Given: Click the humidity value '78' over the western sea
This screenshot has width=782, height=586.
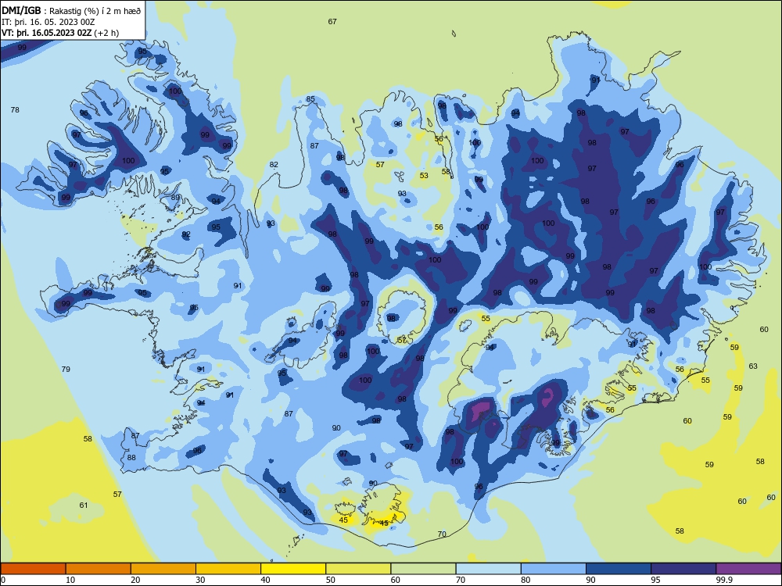Looking at the screenshot, I should (x=15, y=109).
